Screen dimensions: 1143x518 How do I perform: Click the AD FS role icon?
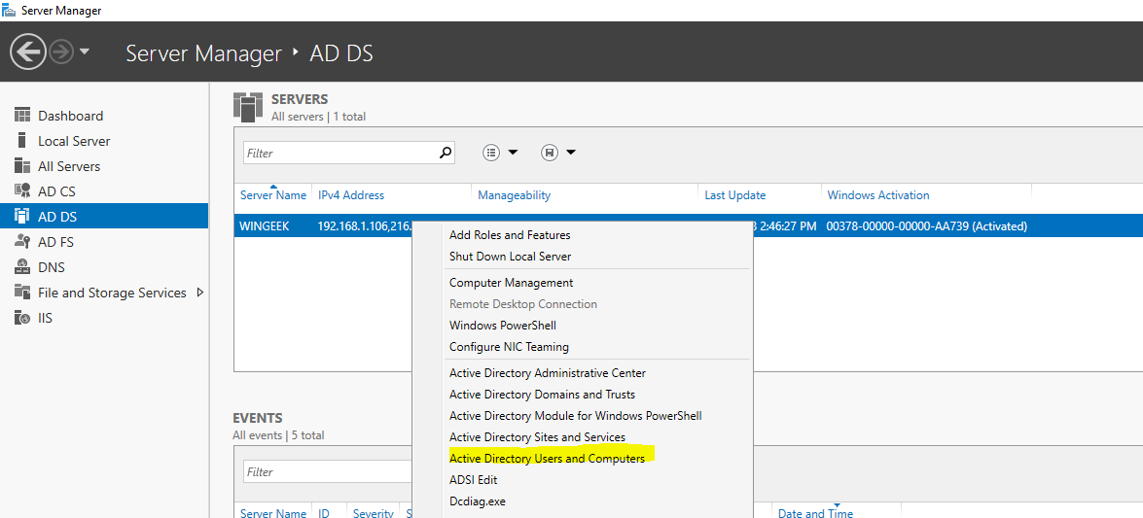pos(21,242)
